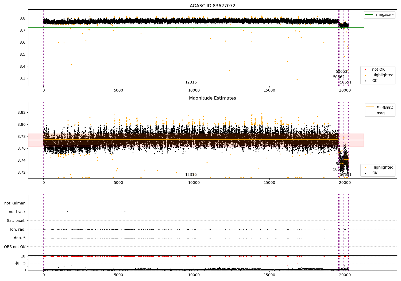401x281 pixels.
Task: Click the 'Ion. rad.' row label
Action: click(x=18, y=229)
